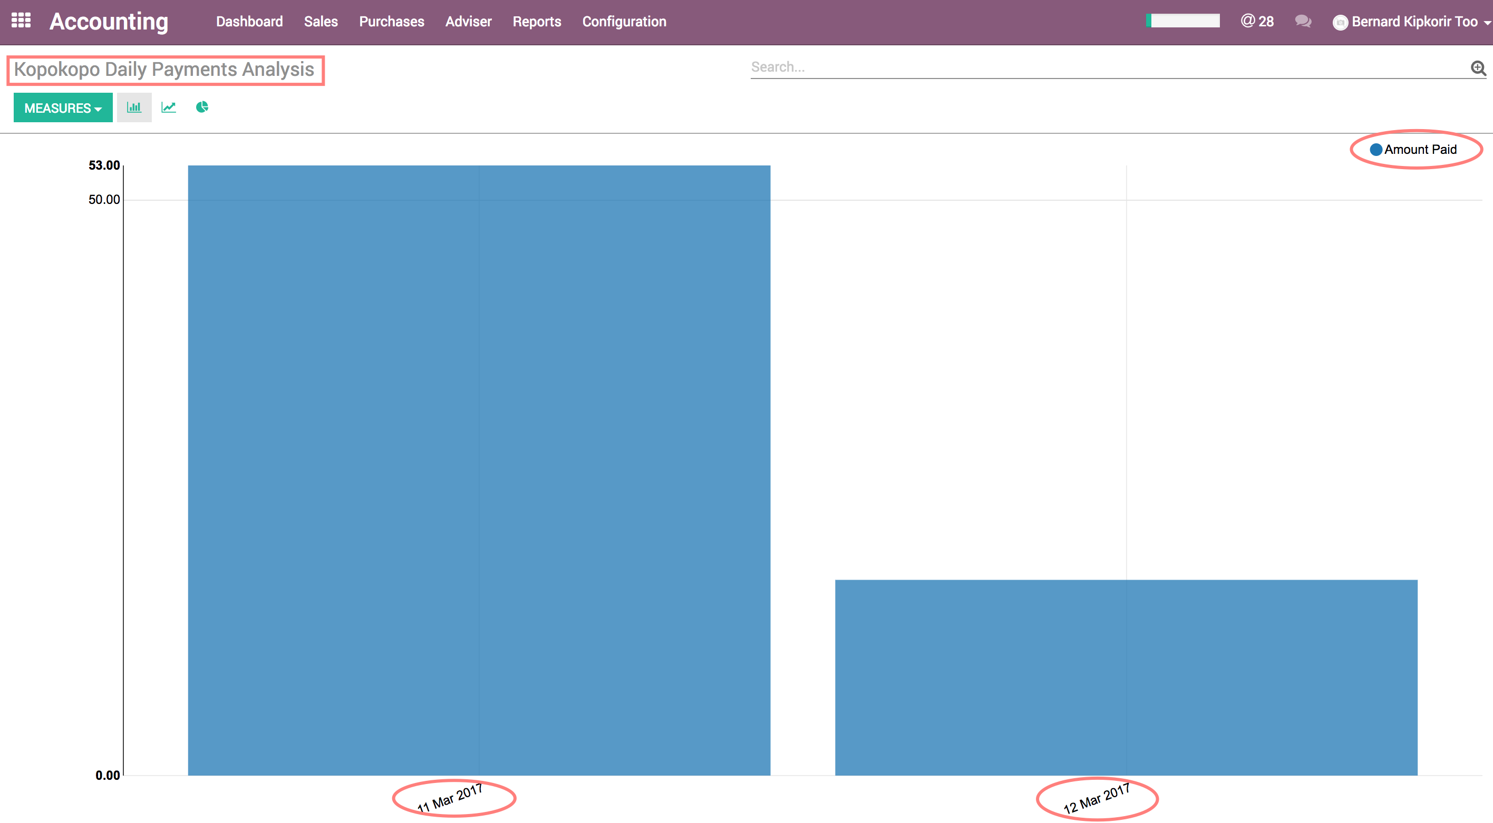Viewport: 1493px width, 823px height.
Task: Open the Reports menu
Action: click(x=537, y=22)
